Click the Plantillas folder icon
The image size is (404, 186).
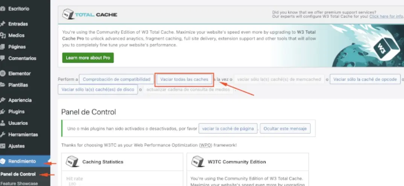[2, 85]
